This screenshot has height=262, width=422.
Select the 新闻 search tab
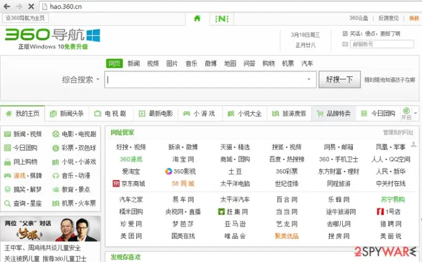point(134,64)
